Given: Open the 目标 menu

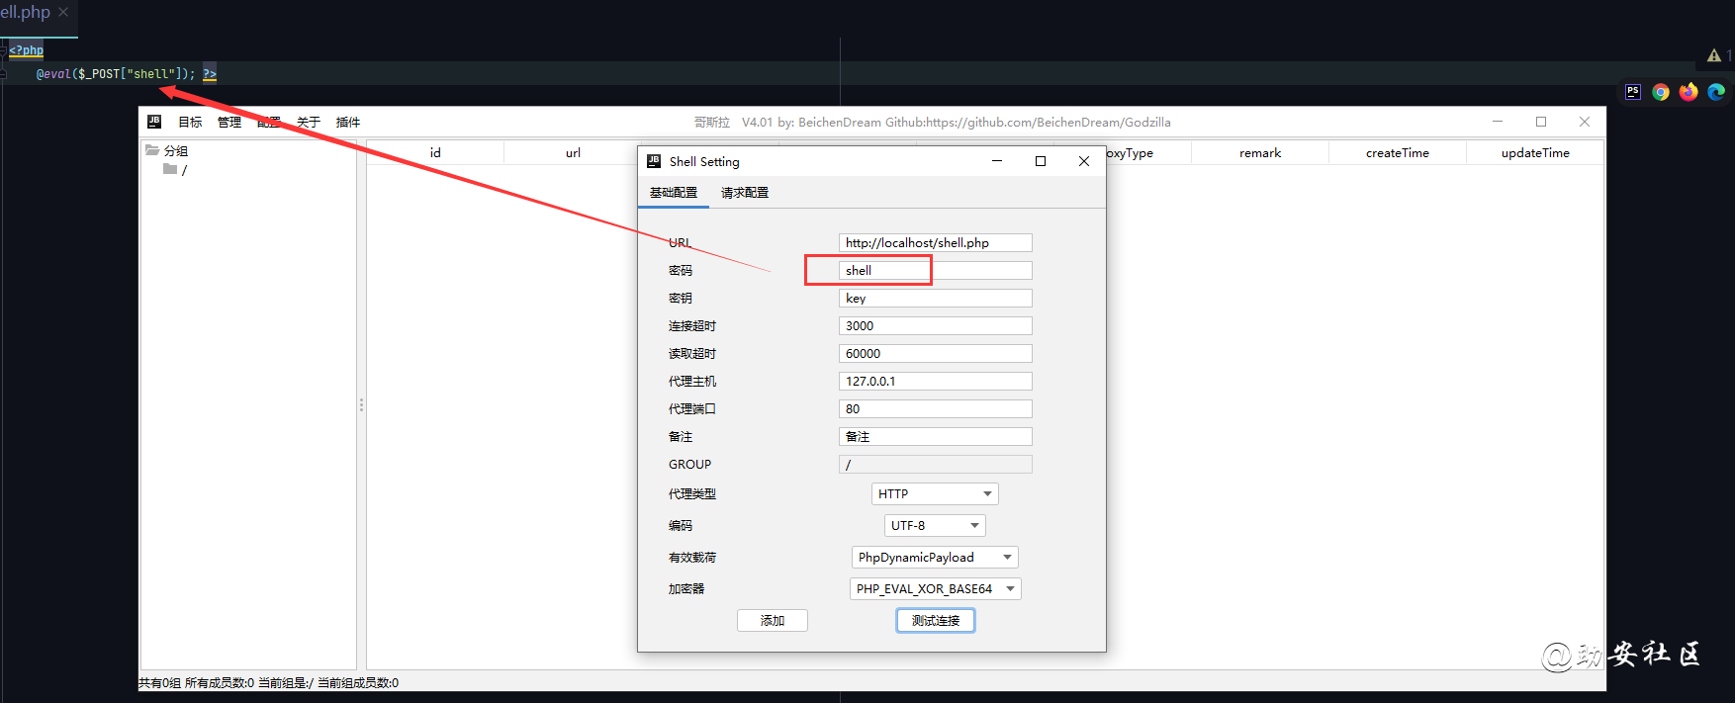Looking at the screenshot, I should pyautogui.click(x=190, y=122).
